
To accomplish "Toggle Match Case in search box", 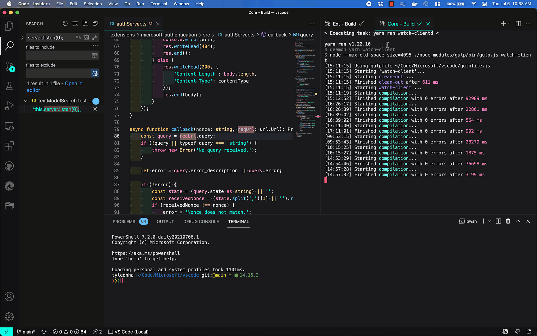I will tap(78, 38).
